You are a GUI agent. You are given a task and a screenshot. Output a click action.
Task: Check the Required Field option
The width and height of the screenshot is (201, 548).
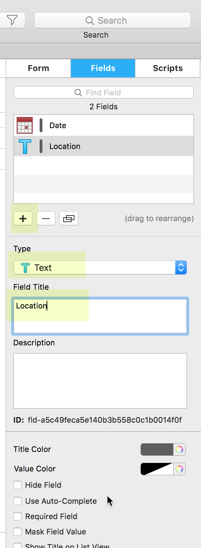point(17,516)
